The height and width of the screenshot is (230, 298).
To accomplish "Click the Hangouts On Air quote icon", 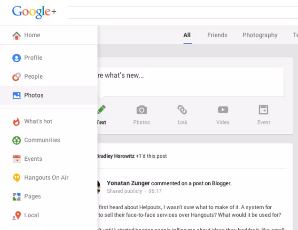I will pos(16,178).
